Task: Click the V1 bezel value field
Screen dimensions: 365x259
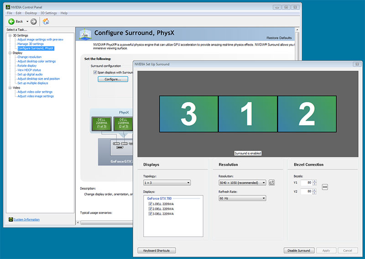Action: click(306, 183)
